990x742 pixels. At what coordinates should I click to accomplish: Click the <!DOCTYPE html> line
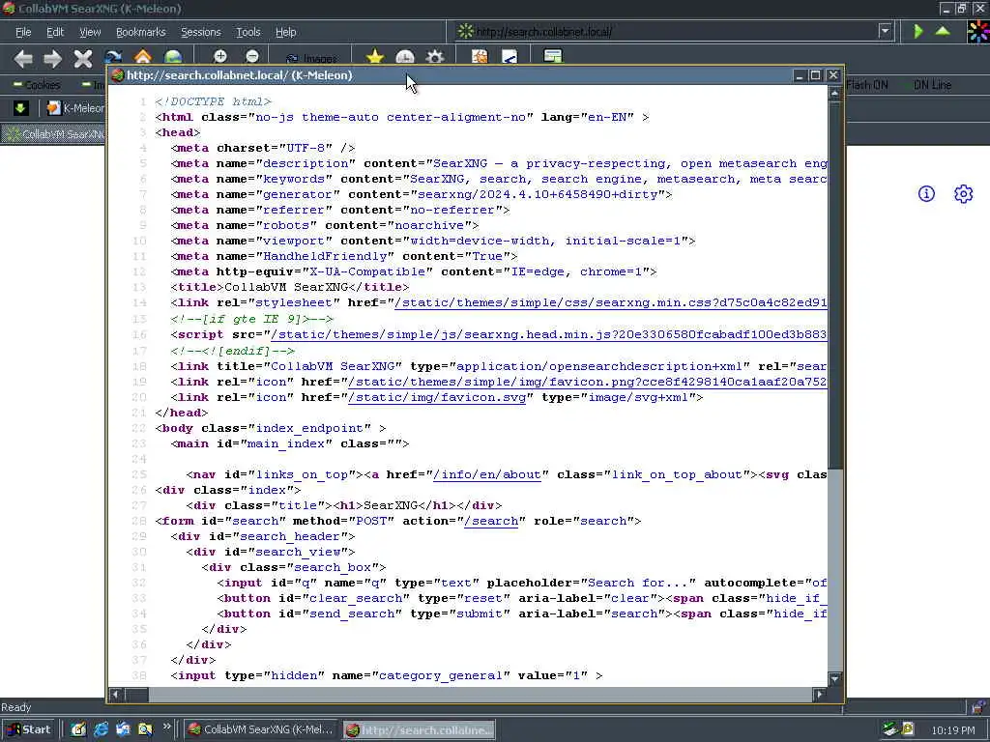tap(213, 101)
